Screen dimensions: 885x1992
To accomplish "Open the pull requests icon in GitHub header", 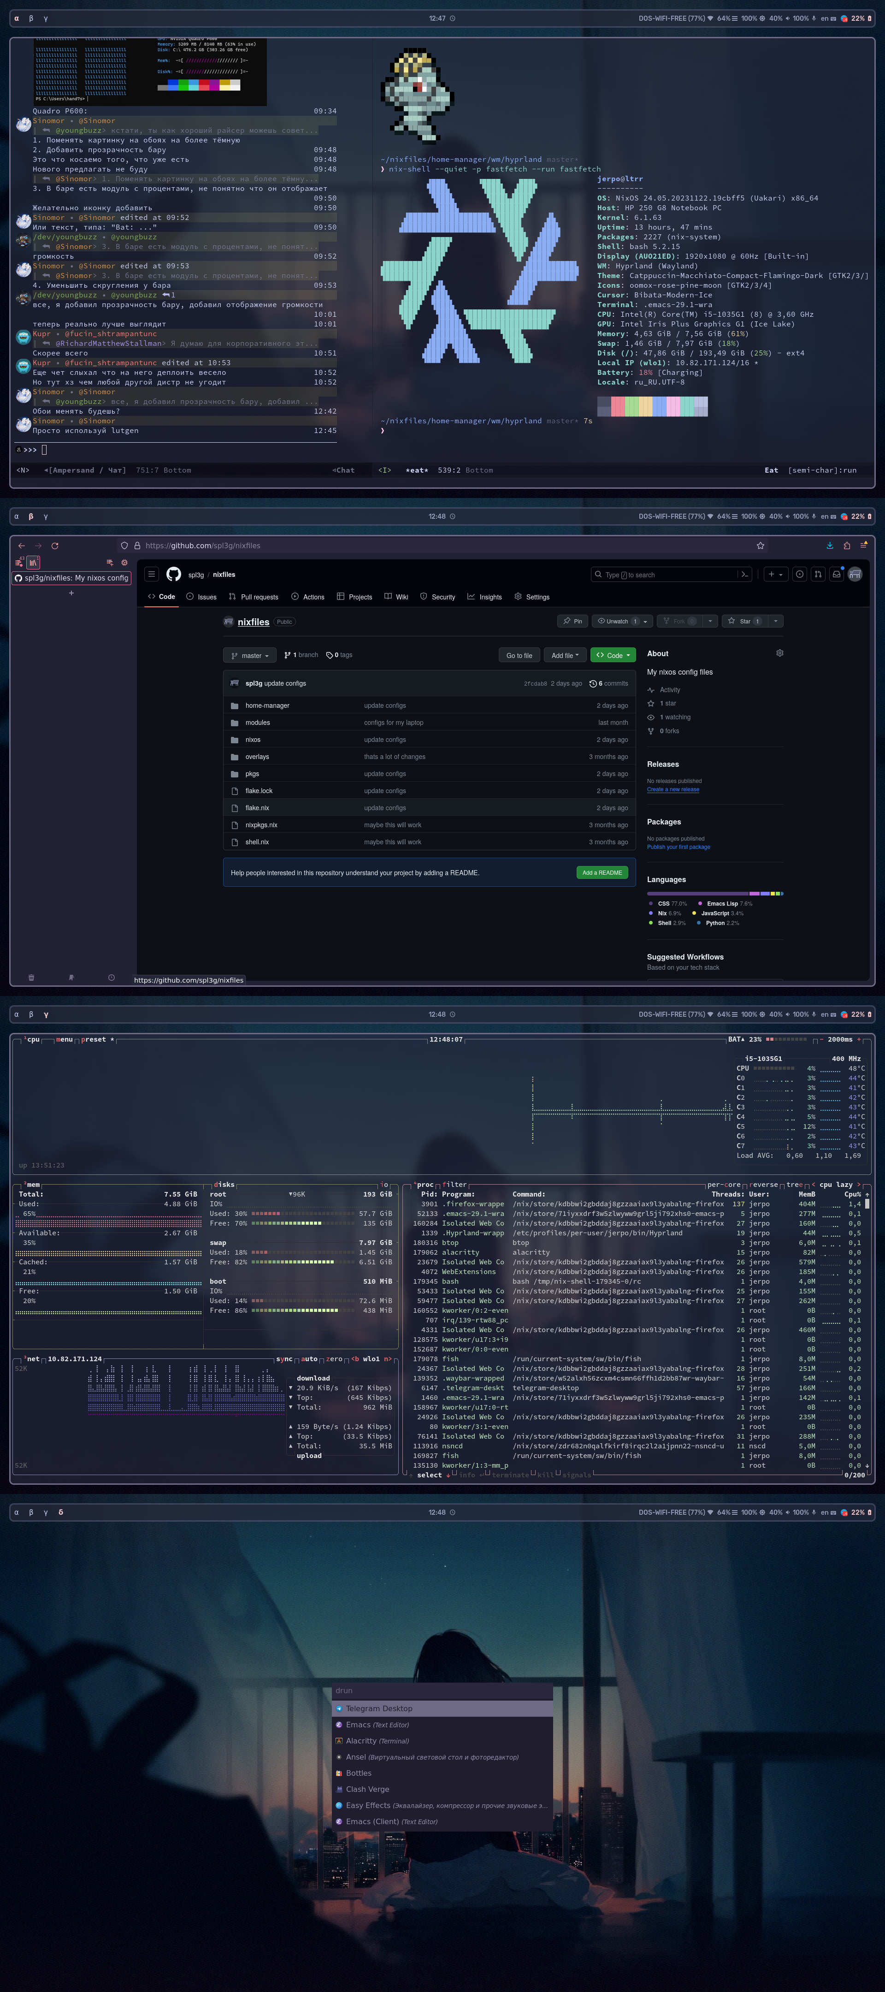I will (818, 575).
